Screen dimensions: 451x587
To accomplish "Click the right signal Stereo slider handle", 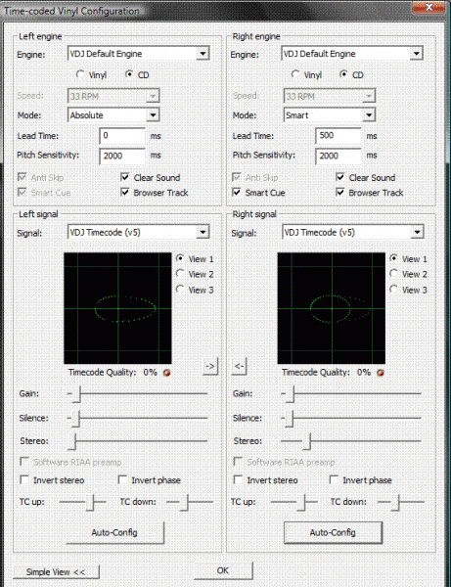I will 307,441.
